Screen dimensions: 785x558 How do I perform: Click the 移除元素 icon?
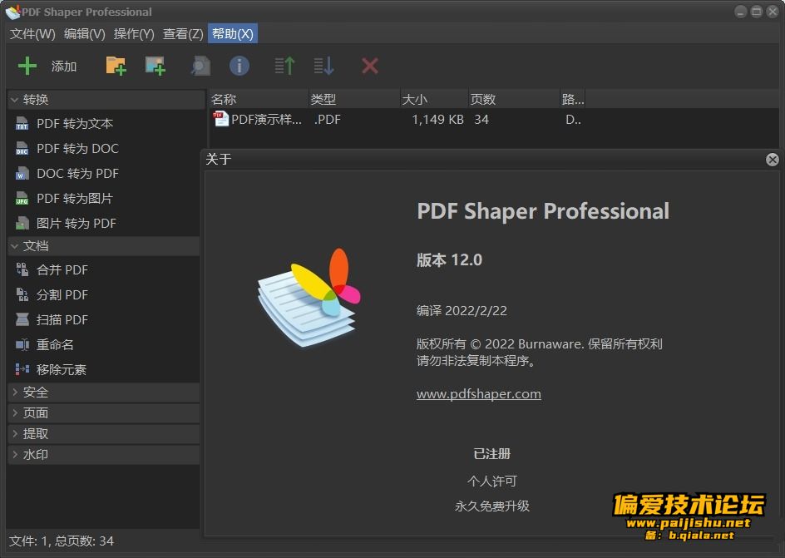tap(22, 369)
